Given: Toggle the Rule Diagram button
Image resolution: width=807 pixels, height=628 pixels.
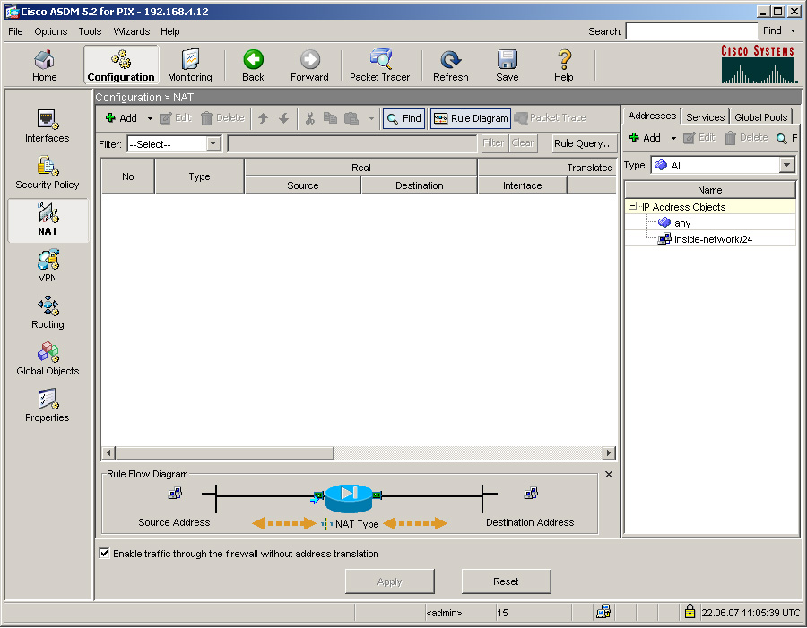Looking at the screenshot, I should pyautogui.click(x=471, y=118).
